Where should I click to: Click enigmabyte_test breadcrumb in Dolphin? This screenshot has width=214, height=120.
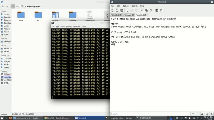point(34,6)
